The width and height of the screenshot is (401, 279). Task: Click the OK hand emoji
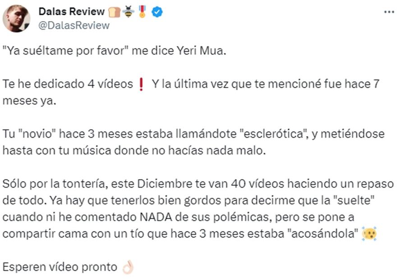coord(128,267)
